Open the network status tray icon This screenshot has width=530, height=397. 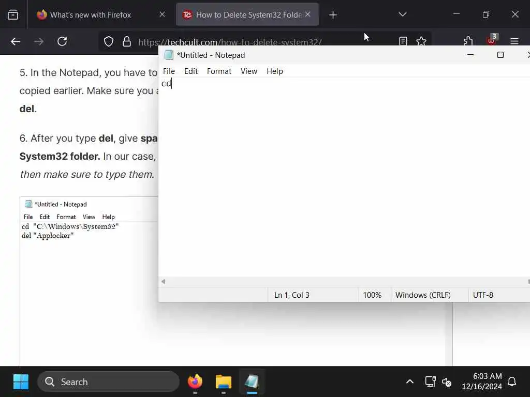point(430,382)
